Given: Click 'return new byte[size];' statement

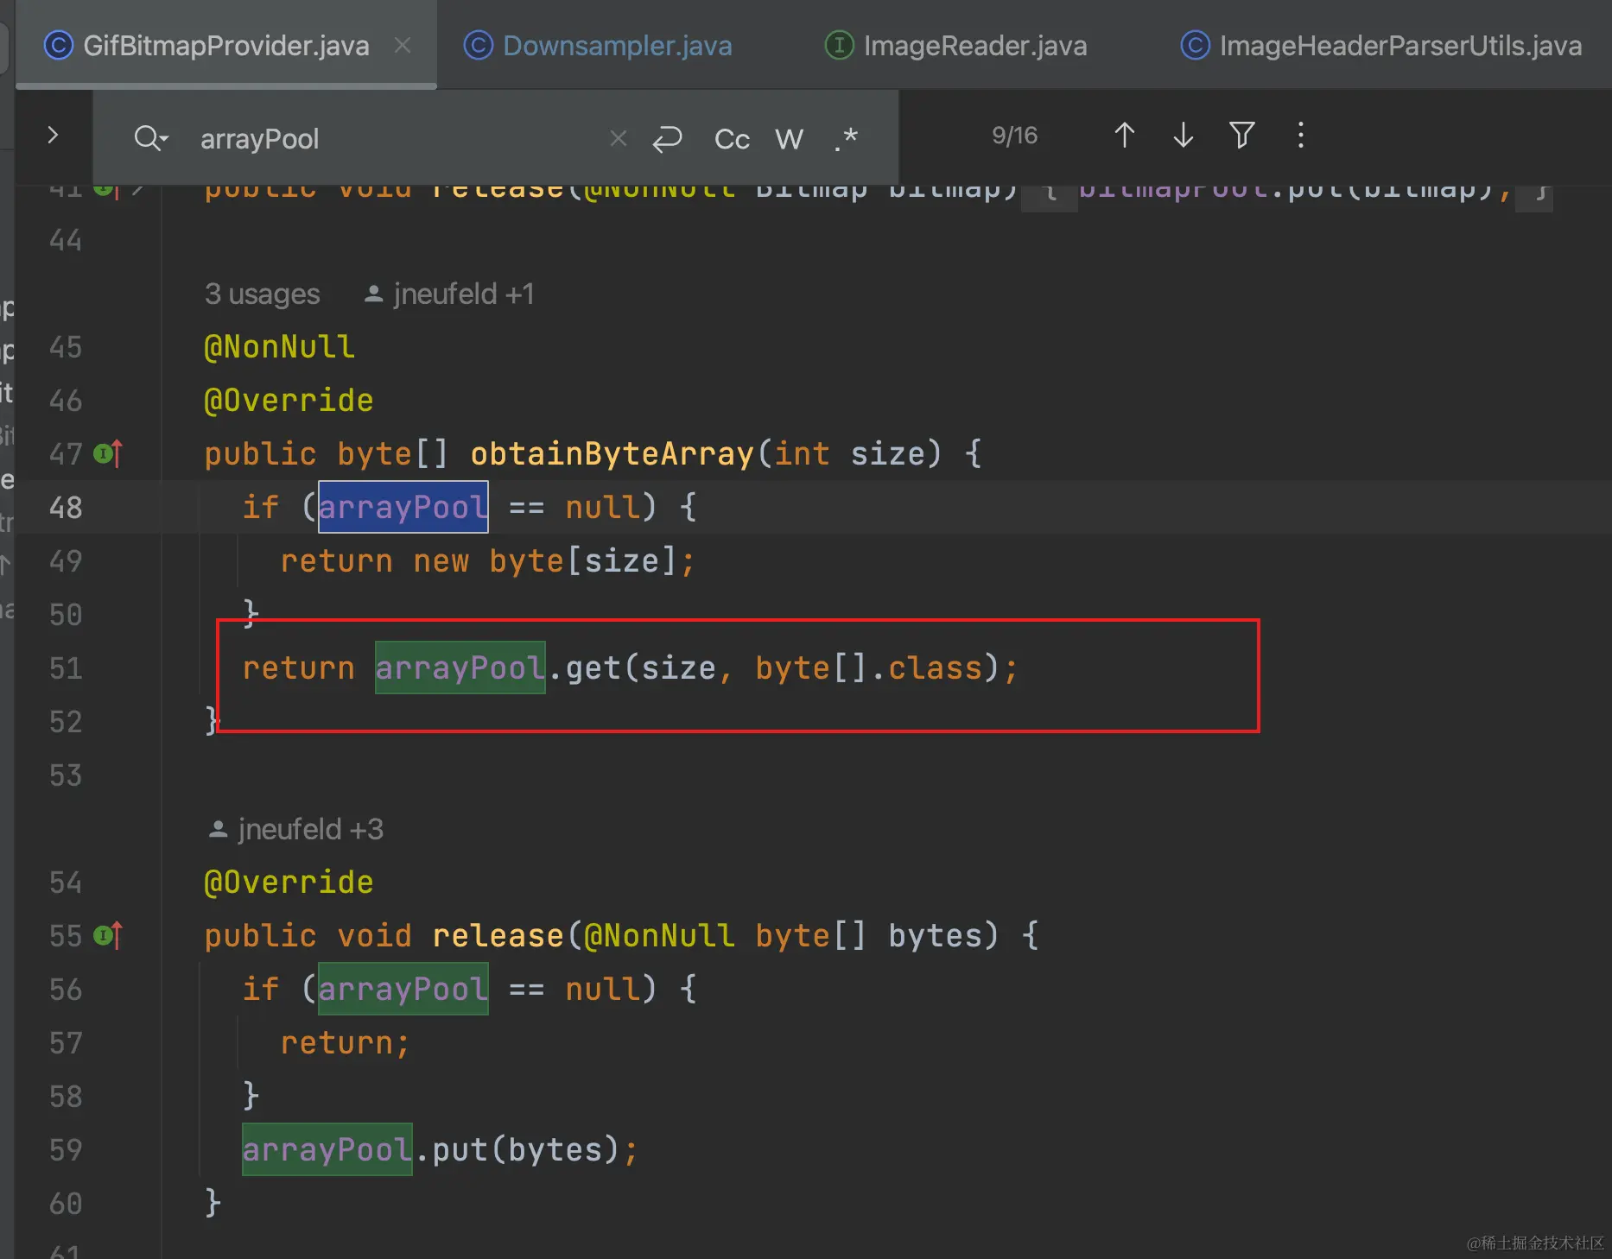Looking at the screenshot, I should point(488,560).
